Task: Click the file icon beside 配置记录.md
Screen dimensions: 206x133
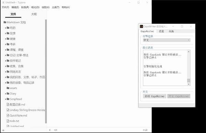Action: pos(8,105)
